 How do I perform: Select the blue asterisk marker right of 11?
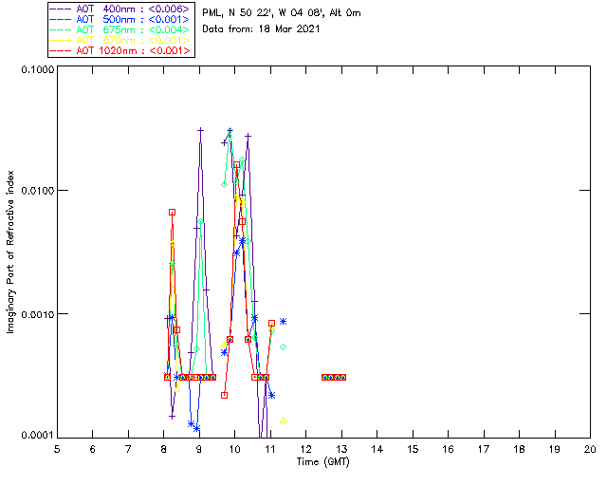point(283,322)
